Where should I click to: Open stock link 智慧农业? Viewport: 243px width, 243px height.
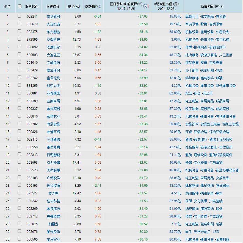click(x=53, y=116)
